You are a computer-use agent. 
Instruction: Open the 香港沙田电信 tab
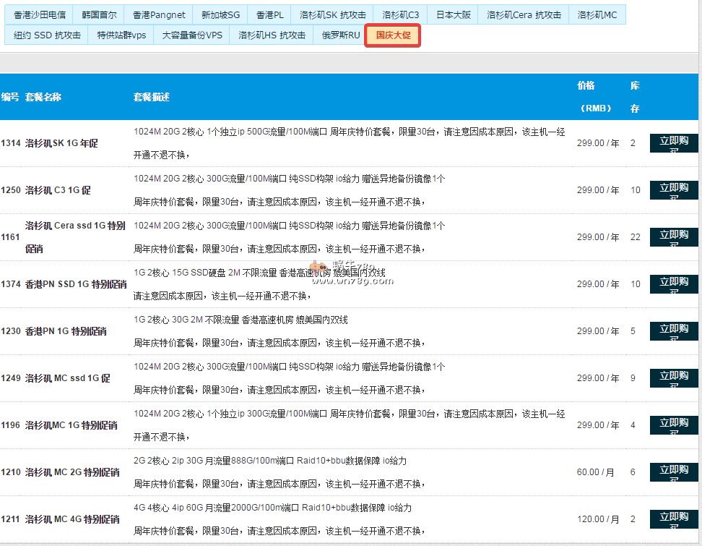(x=39, y=14)
